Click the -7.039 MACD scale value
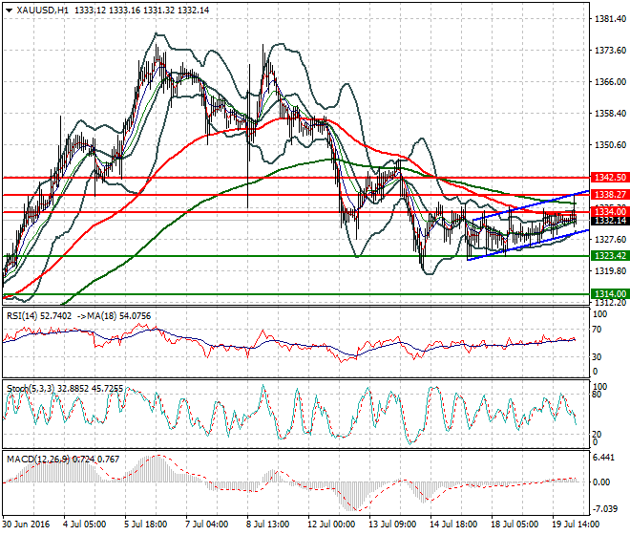The width and height of the screenshot is (630, 535). (604, 509)
